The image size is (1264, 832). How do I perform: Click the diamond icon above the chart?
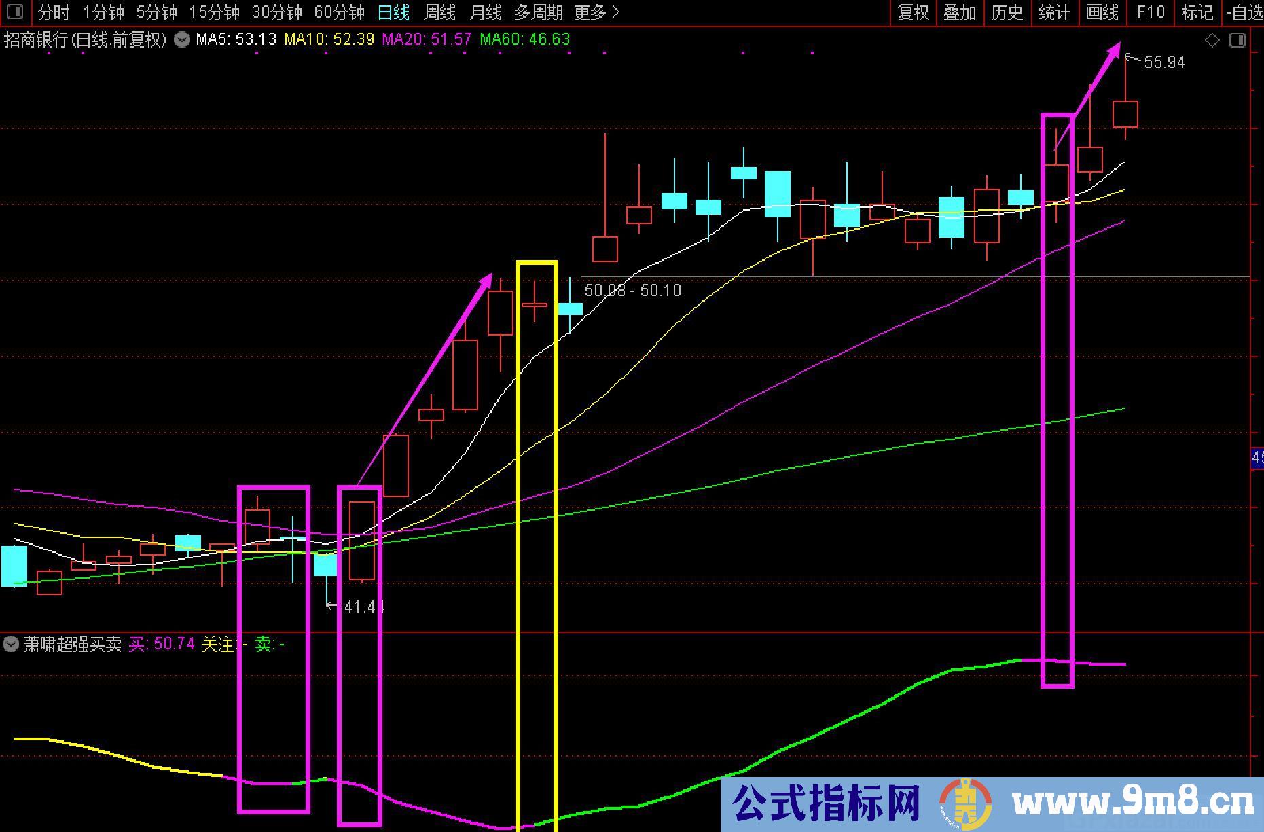pyautogui.click(x=1212, y=41)
